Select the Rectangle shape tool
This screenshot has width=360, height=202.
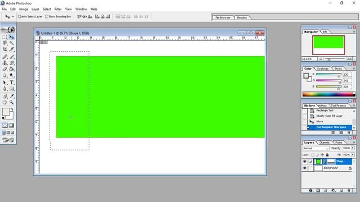(x=12, y=89)
